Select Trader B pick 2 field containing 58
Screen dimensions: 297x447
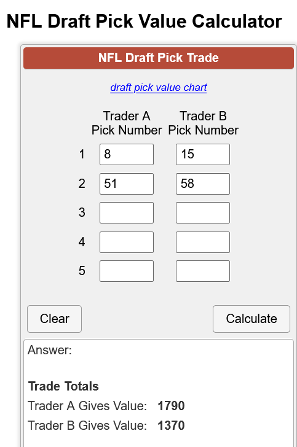coord(203,184)
